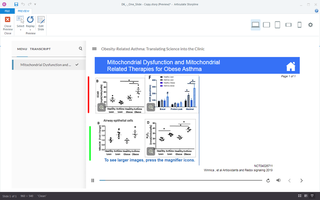This screenshot has height=200, width=320.
Task: Switch to the PREVIEW ribbon tab
Action: [x=23, y=11]
